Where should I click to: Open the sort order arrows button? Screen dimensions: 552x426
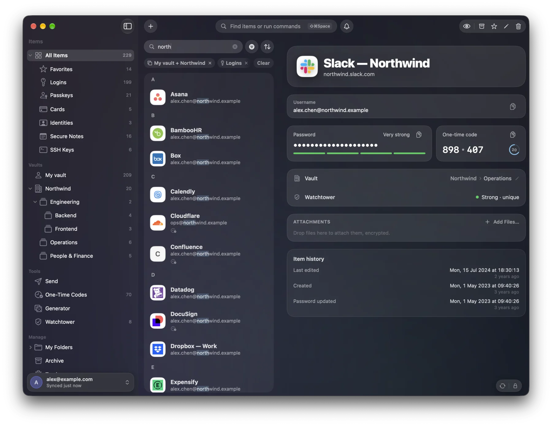coord(267,47)
